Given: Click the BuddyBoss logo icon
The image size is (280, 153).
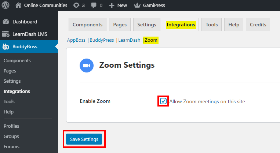Looking at the screenshot, I should click(x=6, y=46).
